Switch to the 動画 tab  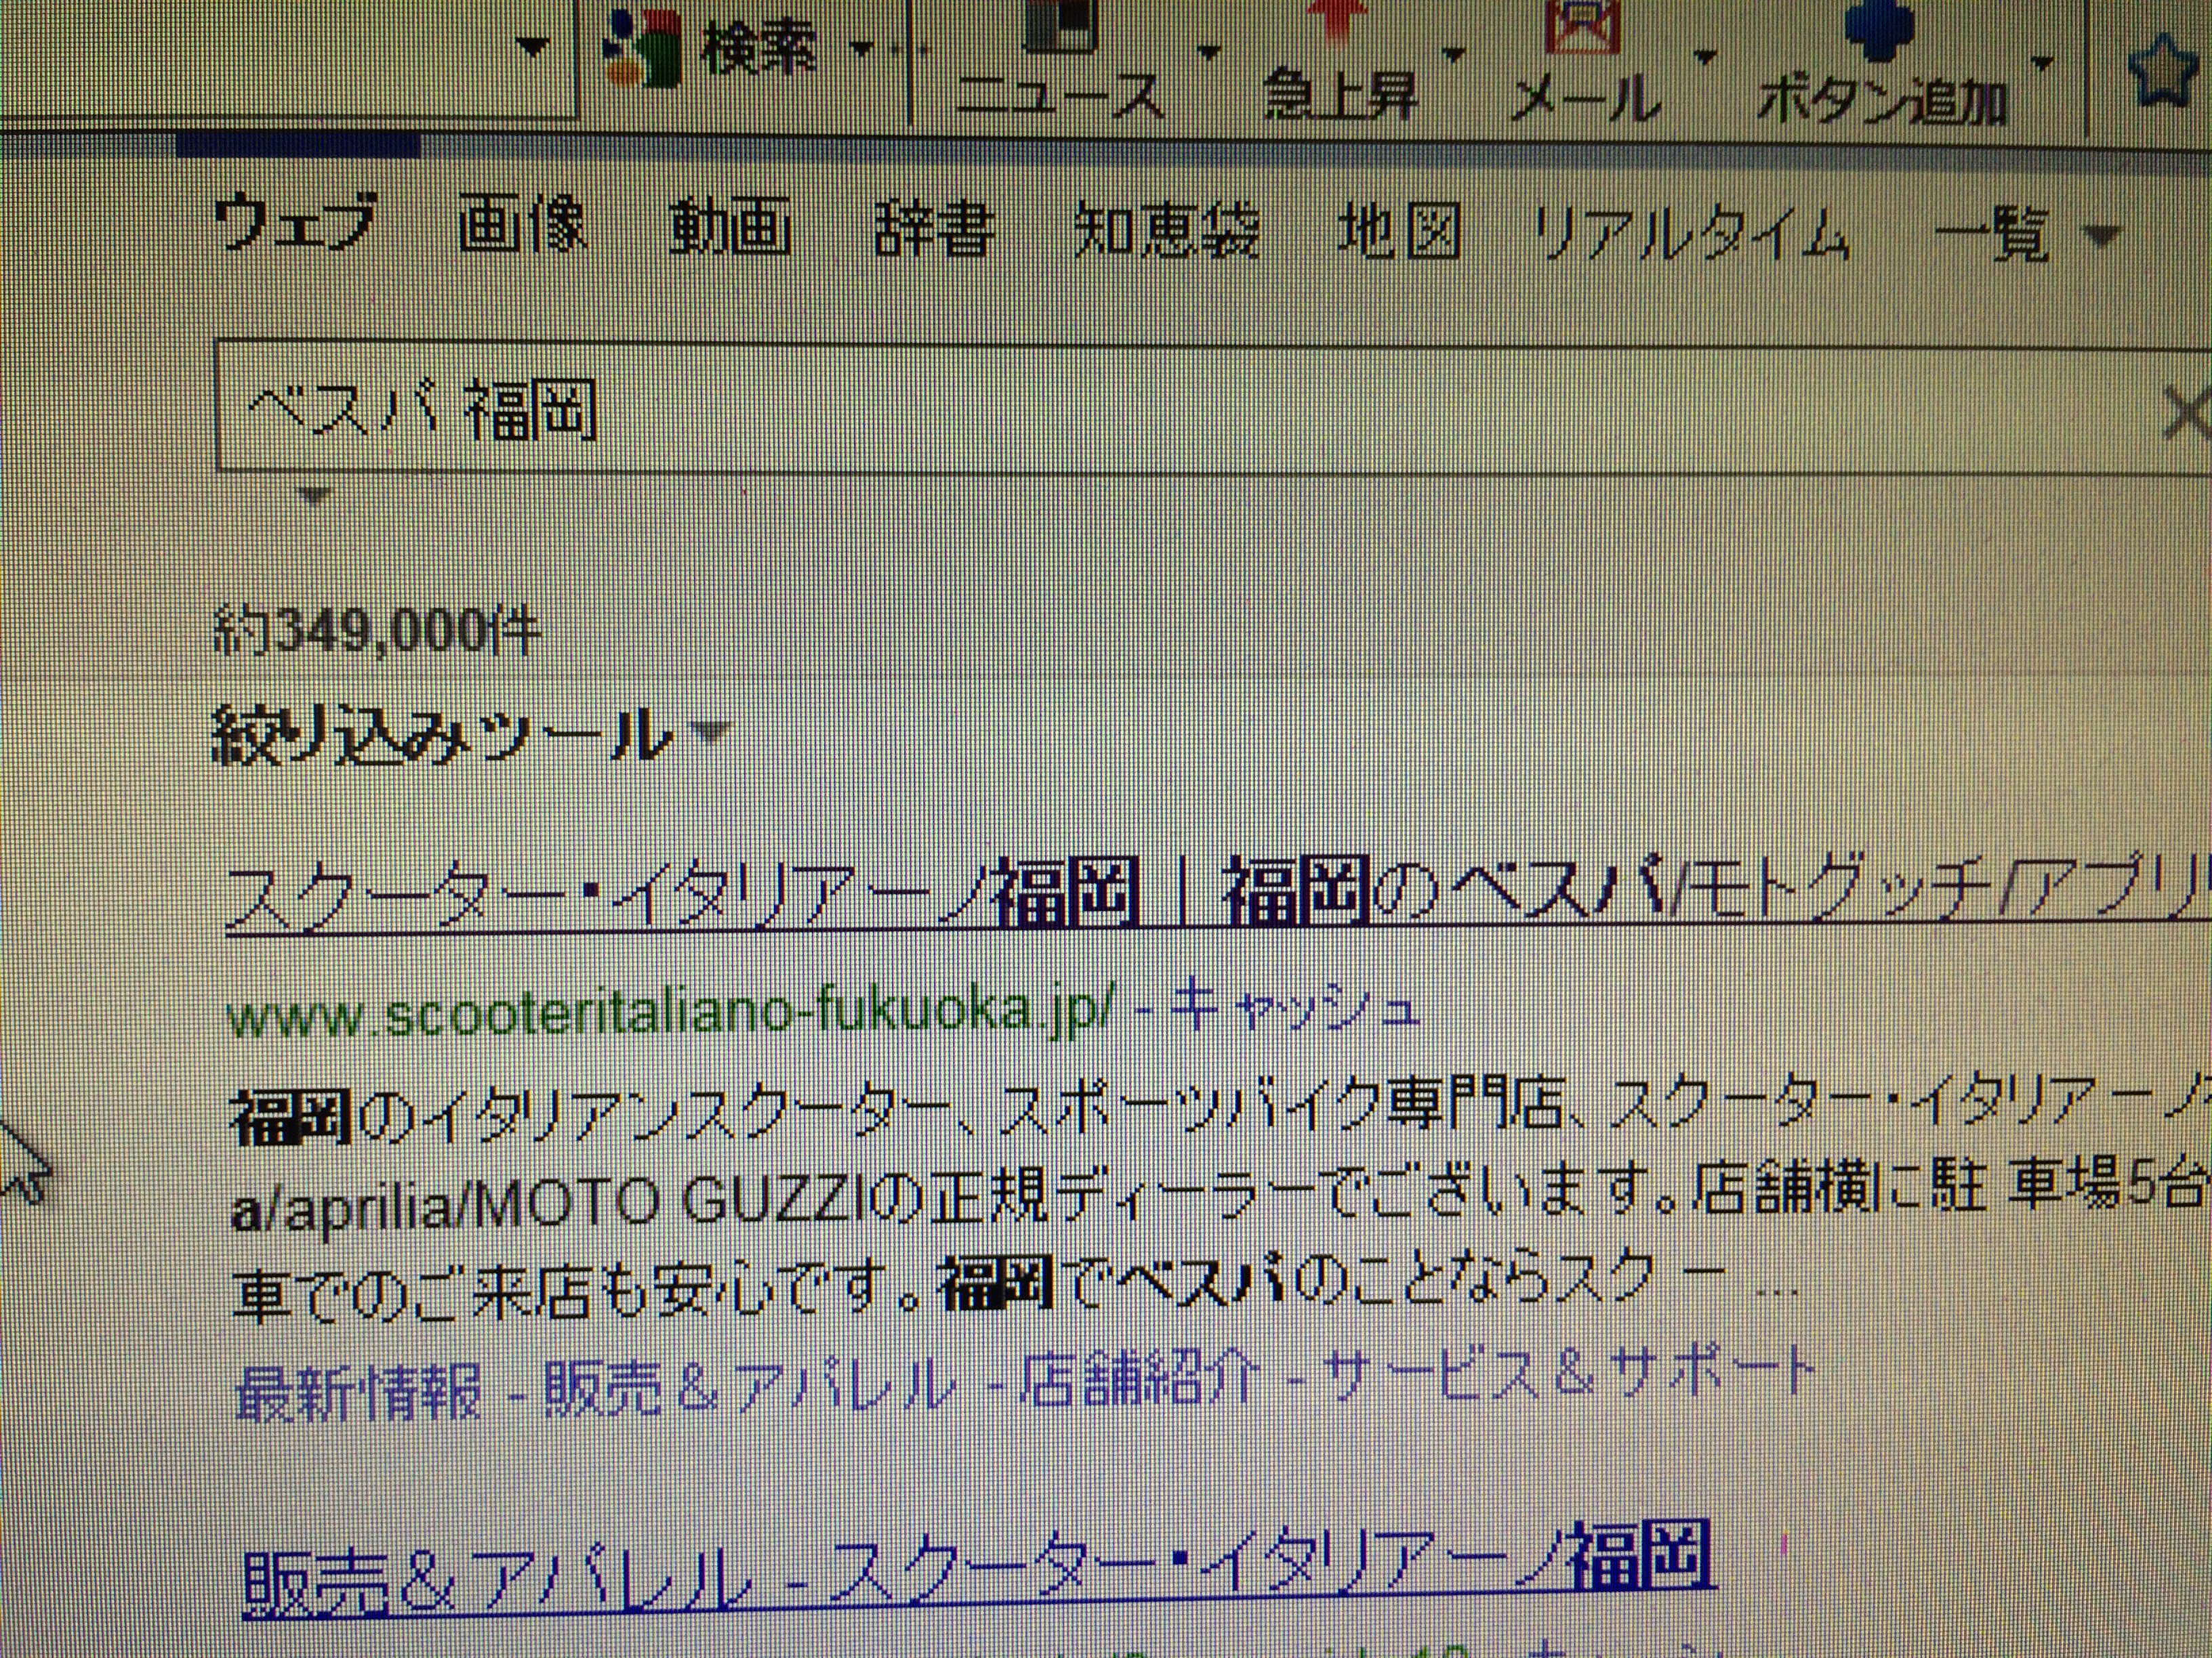click(730, 229)
